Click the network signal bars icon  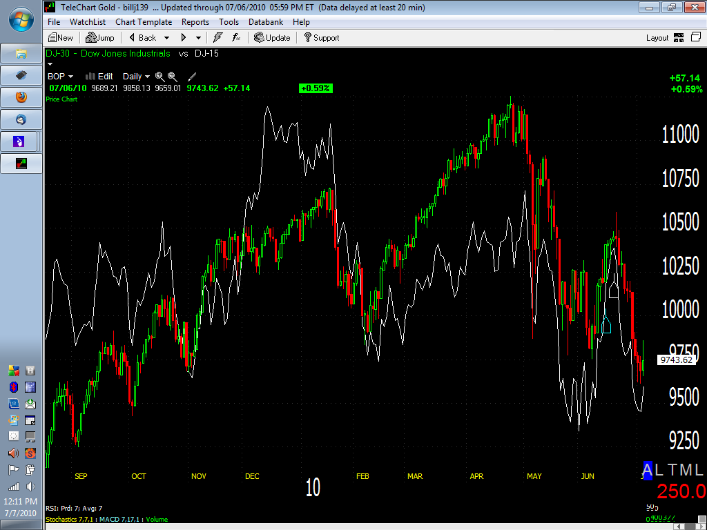pos(14,487)
